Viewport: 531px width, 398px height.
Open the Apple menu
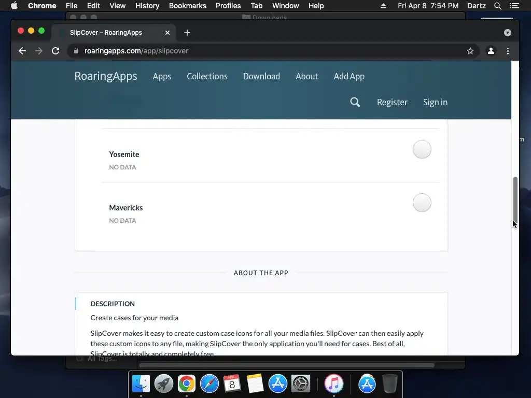tap(14, 6)
